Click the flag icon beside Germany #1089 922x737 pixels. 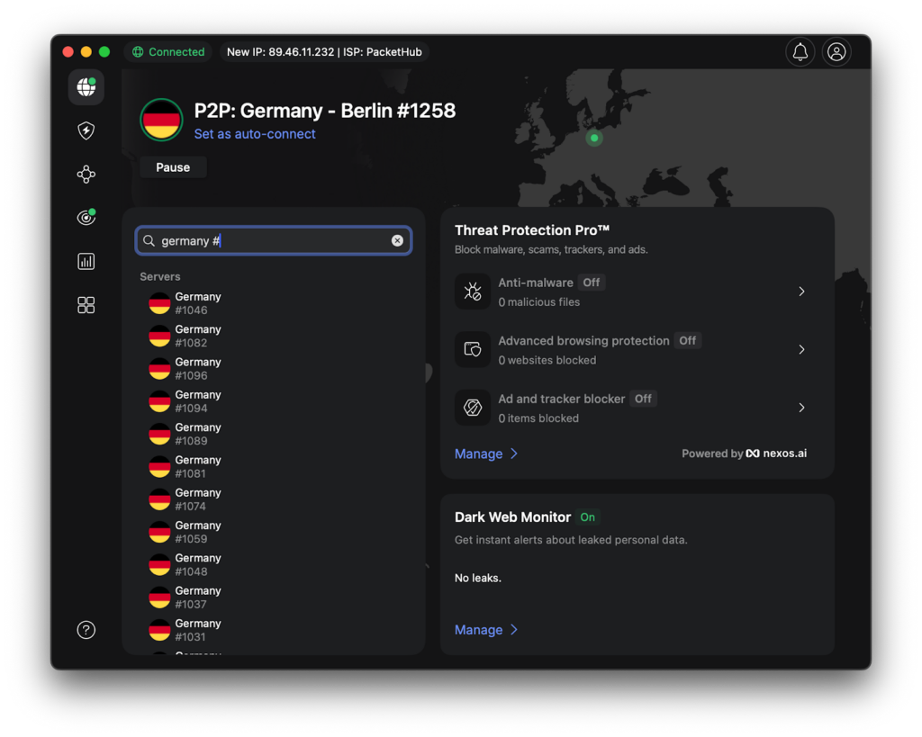tap(159, 434)
